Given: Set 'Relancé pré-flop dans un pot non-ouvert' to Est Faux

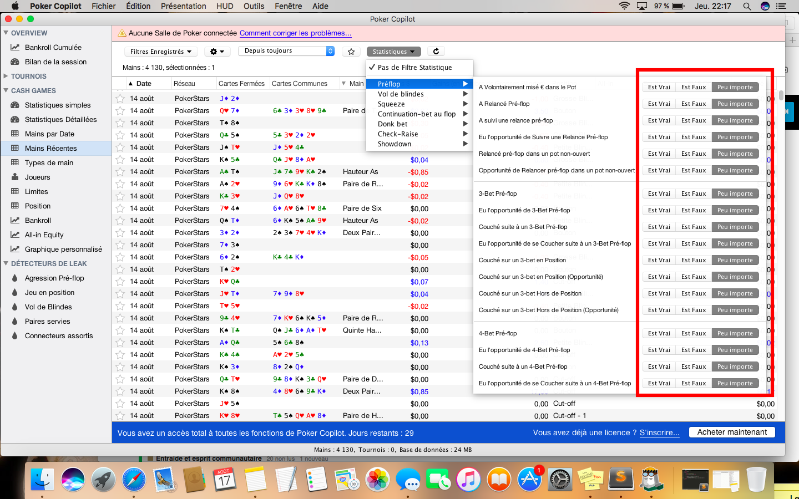Looking at the screenshot, I should point(694,154).
